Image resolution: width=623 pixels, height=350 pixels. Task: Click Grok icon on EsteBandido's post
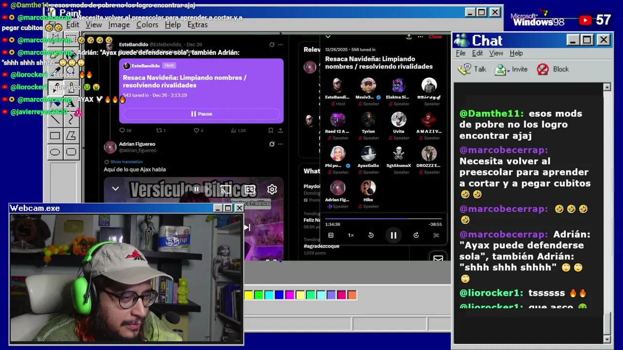[272, 44]
